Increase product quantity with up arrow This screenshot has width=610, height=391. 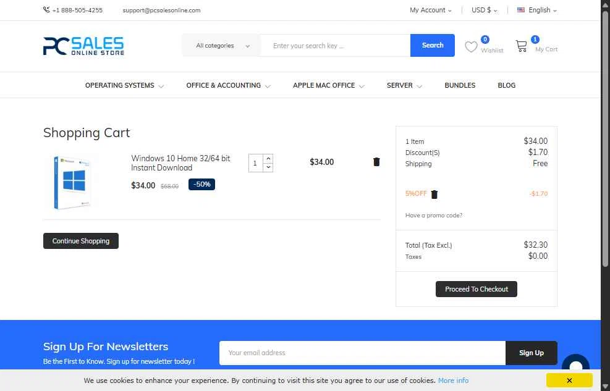(x=268, y=159)
